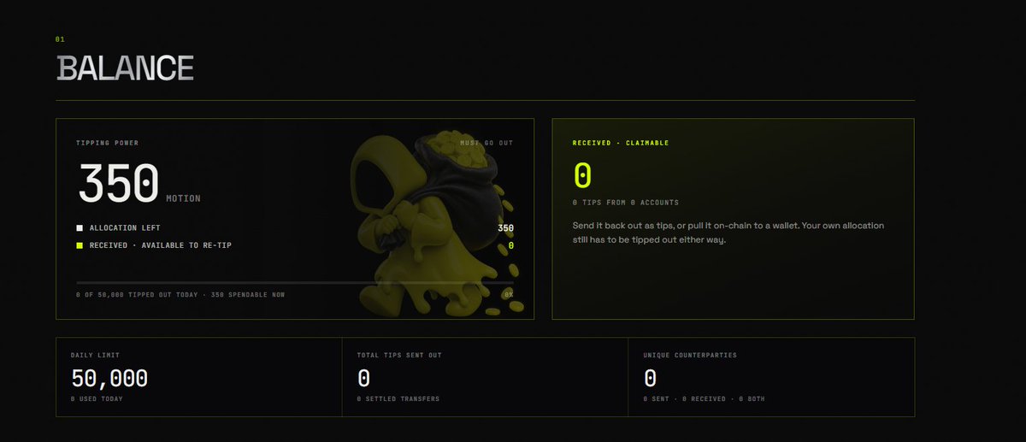Click the 'MUST GO OUT' label
The width and height of the screenshot is (1026, 442).
coord(486,143)
